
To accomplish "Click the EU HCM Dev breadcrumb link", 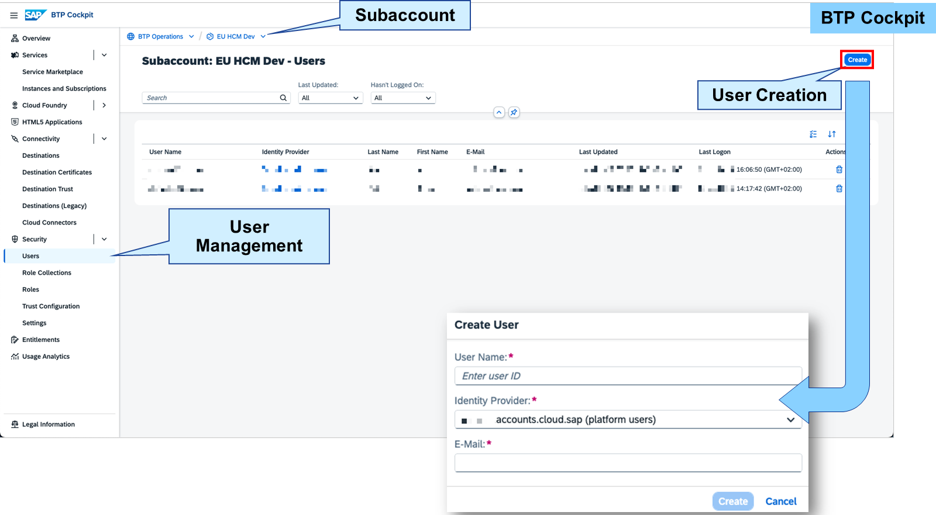I will [236, 36].
